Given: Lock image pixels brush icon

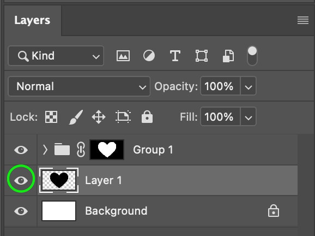Looking at the screenshot, I should click(76, 117).
